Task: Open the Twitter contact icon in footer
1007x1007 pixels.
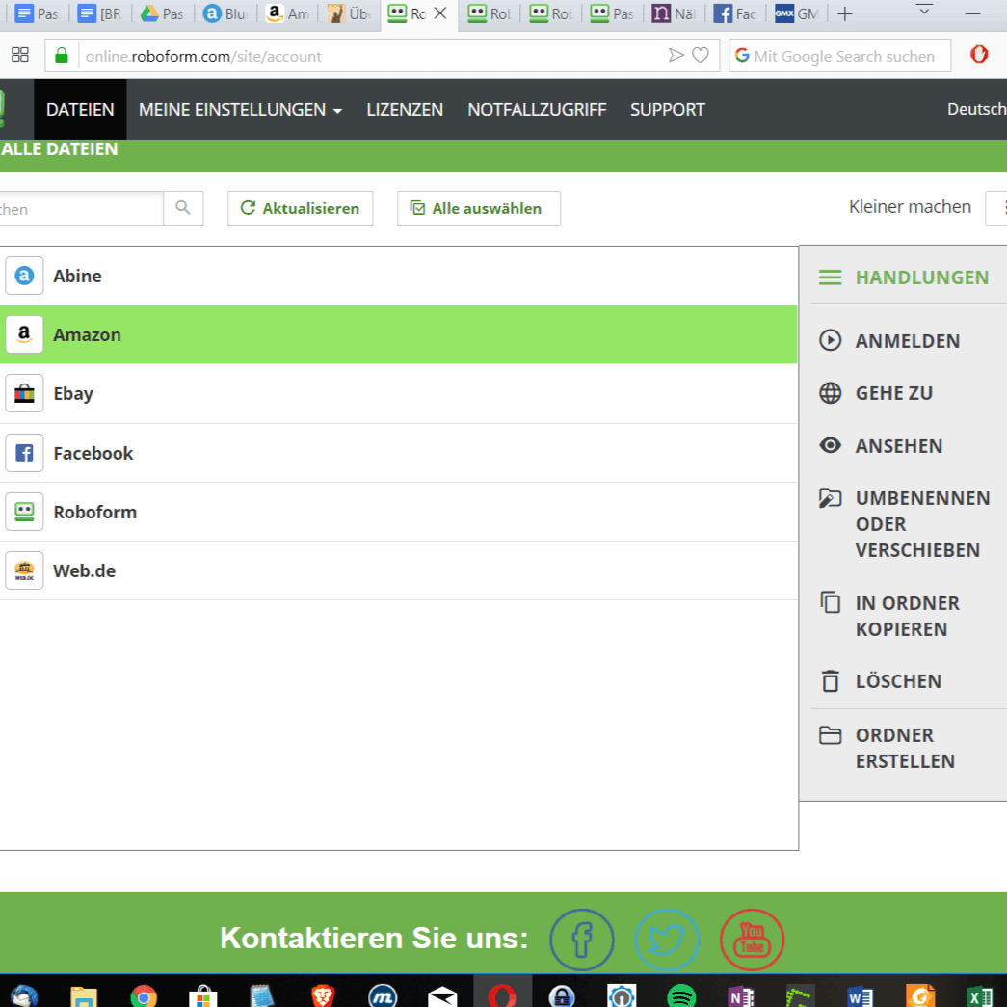Action: (x=667, y=940)
